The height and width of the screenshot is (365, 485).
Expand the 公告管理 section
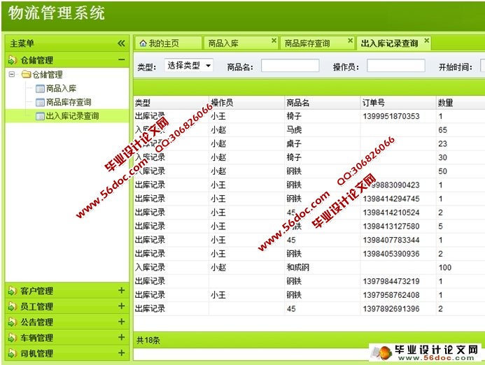pyautogui.click(x=122, y=322)
